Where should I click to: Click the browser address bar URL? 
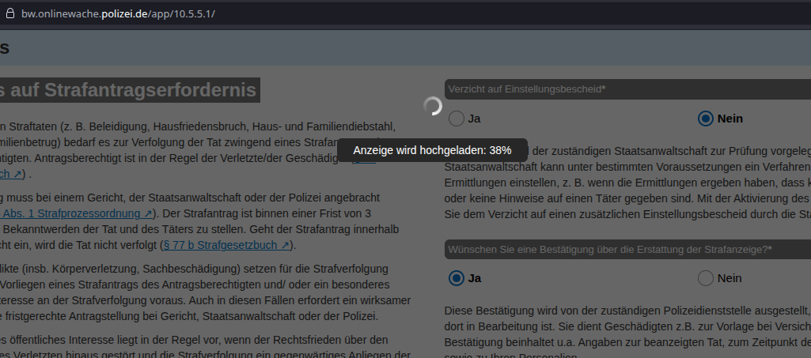(x=119, y=14)
